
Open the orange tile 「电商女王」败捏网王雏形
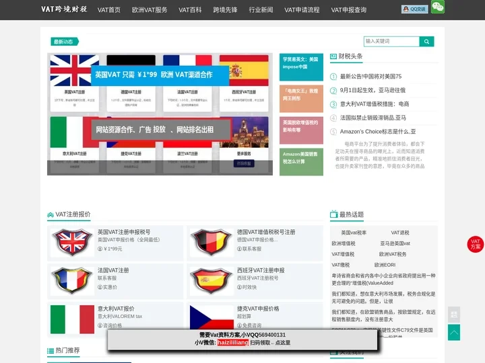(301, 99)
